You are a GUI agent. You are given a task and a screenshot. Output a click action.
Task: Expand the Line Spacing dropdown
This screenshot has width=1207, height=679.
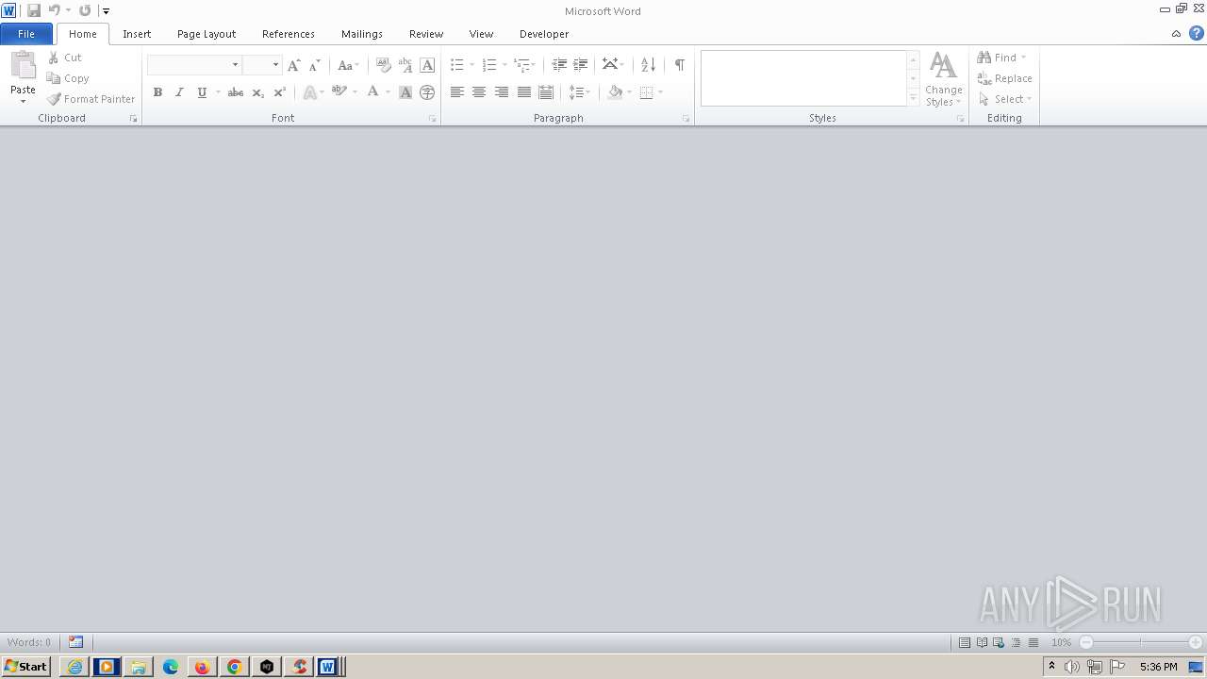click(x=579, y=92)
